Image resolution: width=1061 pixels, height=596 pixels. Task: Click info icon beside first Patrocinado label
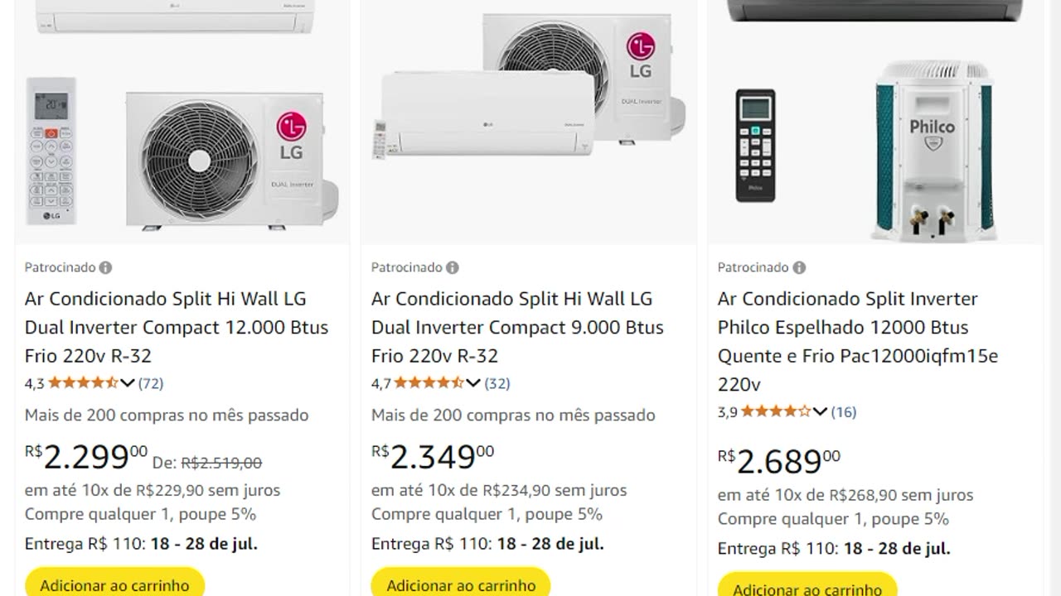(106, 267)
